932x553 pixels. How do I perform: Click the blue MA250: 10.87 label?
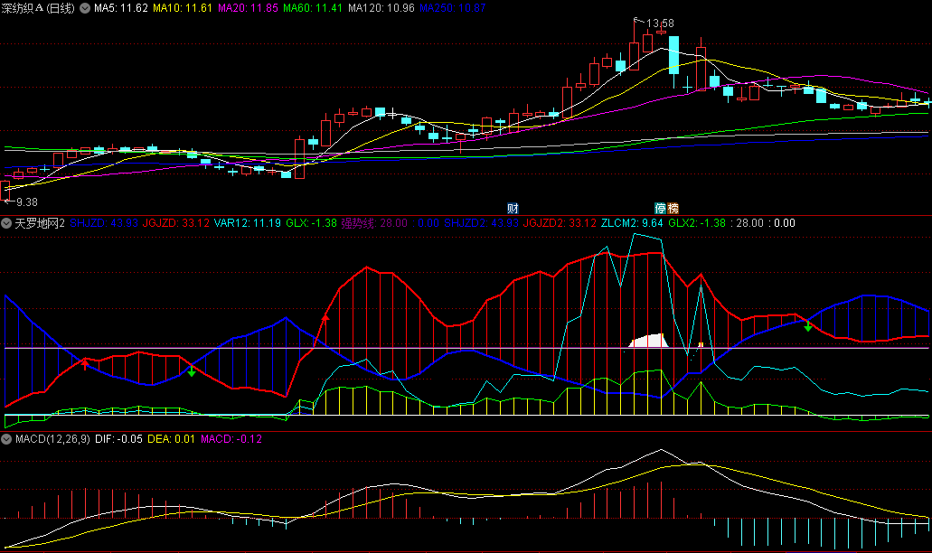pos(452,8)
